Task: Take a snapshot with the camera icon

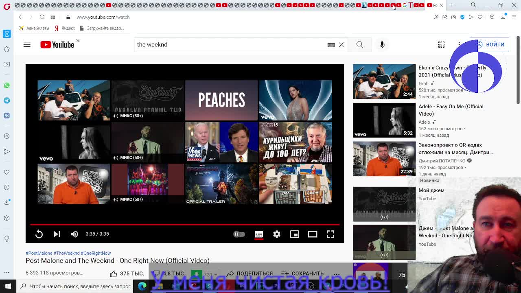Action: pyautogui.click(x=453, y=17)
